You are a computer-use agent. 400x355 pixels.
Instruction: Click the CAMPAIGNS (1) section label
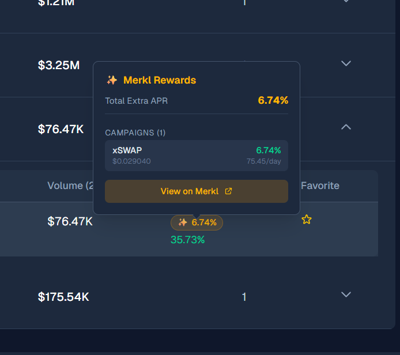[x=135, y=133]
